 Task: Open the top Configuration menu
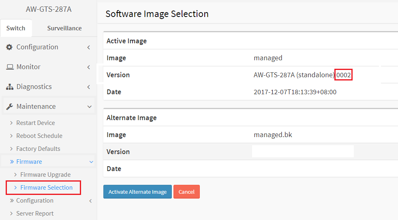pyautogui.click(x=37, y=47)
